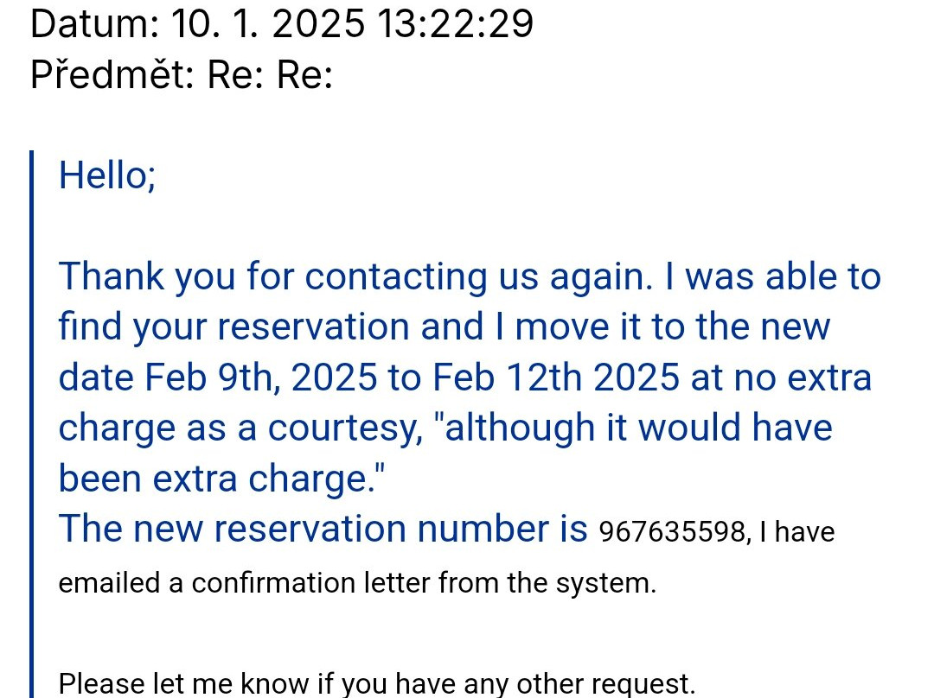Click the "Please let me know" sentence
This screenshot has height=698, width=934.
coord(375,684)
